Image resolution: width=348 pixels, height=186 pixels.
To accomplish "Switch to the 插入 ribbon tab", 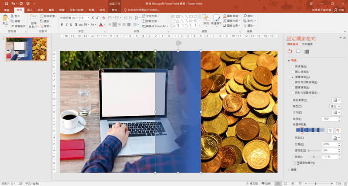I will pyautogui.click(x=30, y=10).
